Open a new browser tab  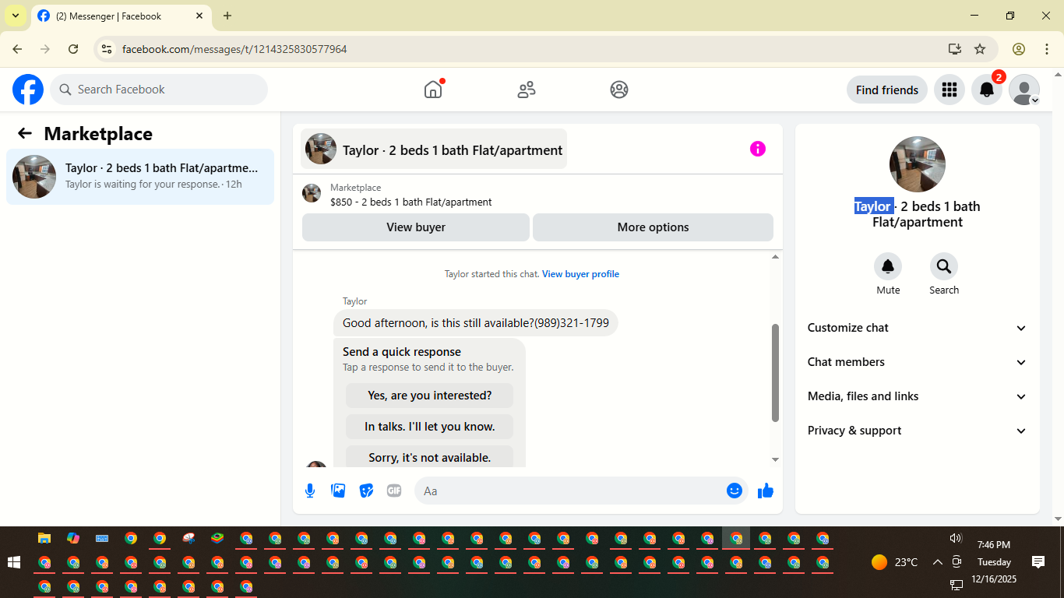pos(227,16)
